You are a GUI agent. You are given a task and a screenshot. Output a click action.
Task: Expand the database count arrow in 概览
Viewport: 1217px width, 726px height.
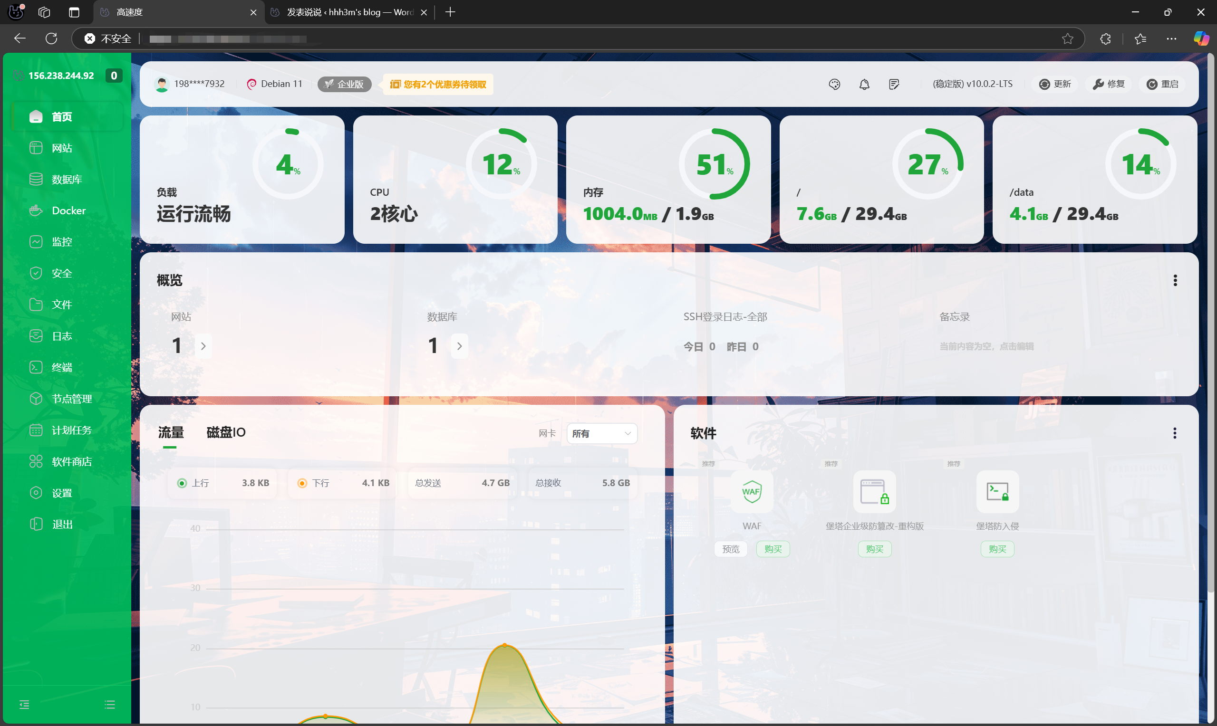(459, 346)
